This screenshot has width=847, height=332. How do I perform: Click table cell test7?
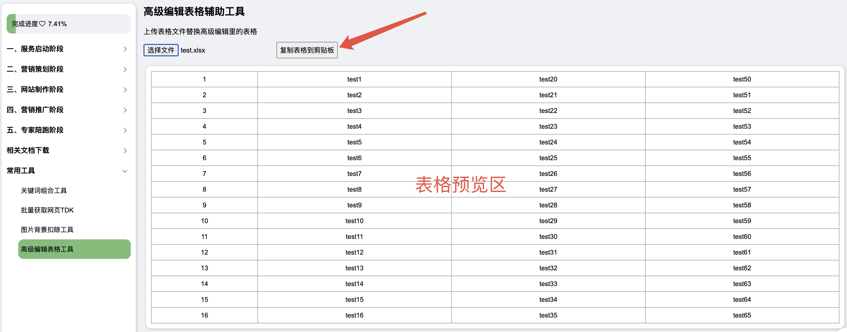pos(354,174)
